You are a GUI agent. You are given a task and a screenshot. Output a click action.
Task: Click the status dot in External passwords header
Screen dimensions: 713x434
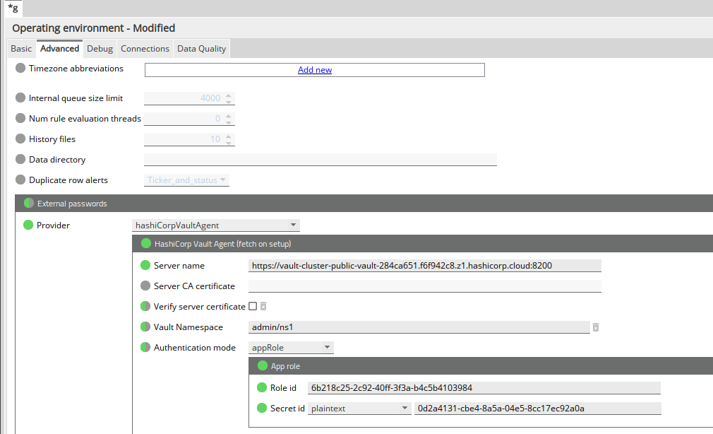click(x=29, y=204)
